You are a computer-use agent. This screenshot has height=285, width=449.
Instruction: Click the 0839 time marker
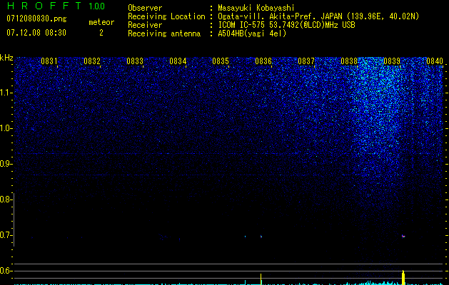(x=392, y=61)
